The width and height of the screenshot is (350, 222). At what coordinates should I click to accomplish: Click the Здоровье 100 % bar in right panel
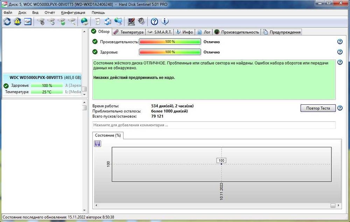tap(170, 52)
